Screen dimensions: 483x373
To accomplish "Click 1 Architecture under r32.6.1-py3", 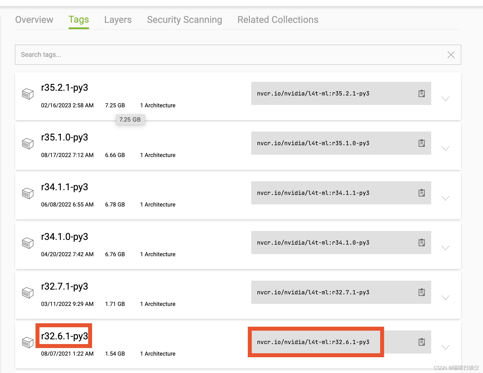I will coord(158,354).
